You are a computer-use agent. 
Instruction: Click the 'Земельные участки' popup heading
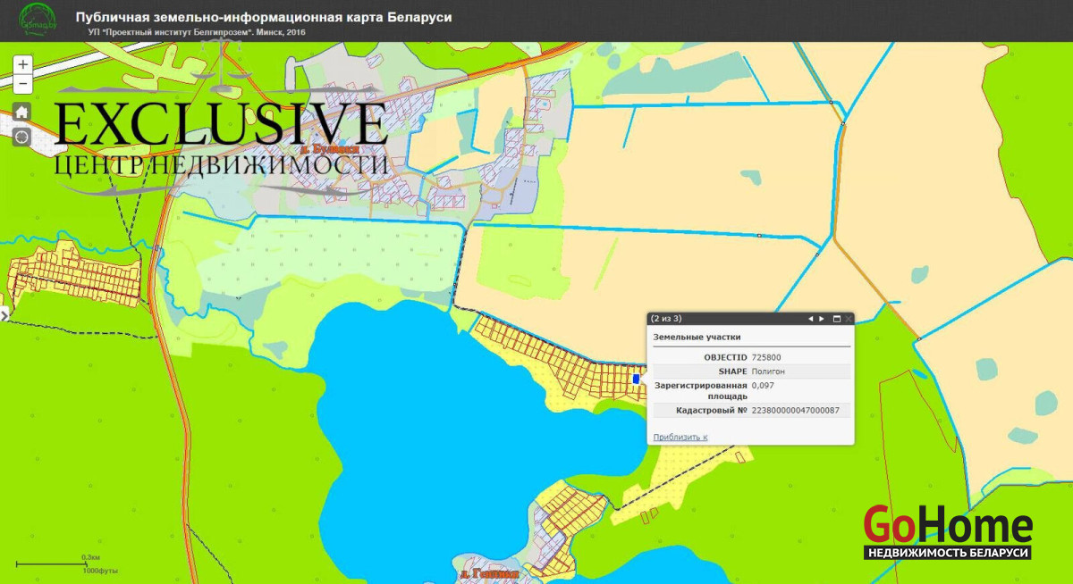pyautogui.click(x=697, y=337)
